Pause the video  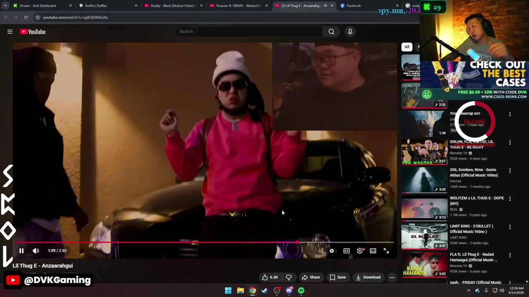(x=21, y=250)
